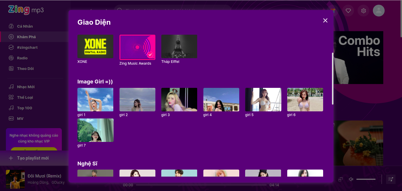The height and width of the screenshot is (191, 402).
Task: Click the dialog's vertical scrollbar
Action: point(333,78)
